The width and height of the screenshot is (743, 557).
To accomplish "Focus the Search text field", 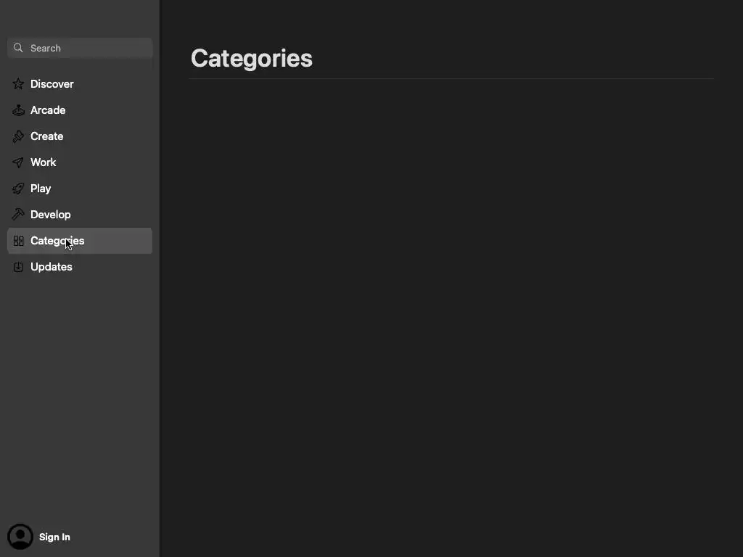I will pos(87,48).
